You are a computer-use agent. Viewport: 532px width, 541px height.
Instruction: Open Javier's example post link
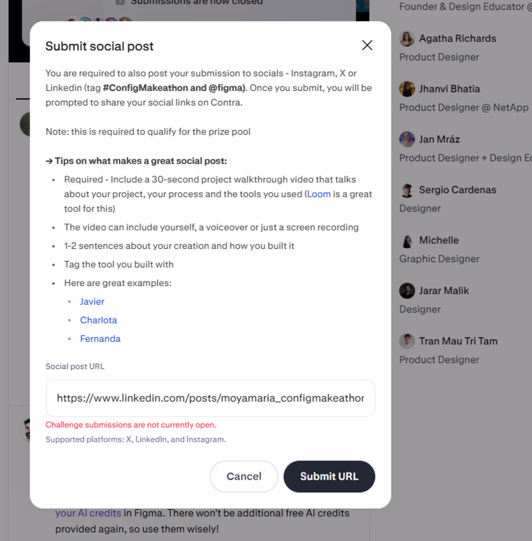pos(92,302)
